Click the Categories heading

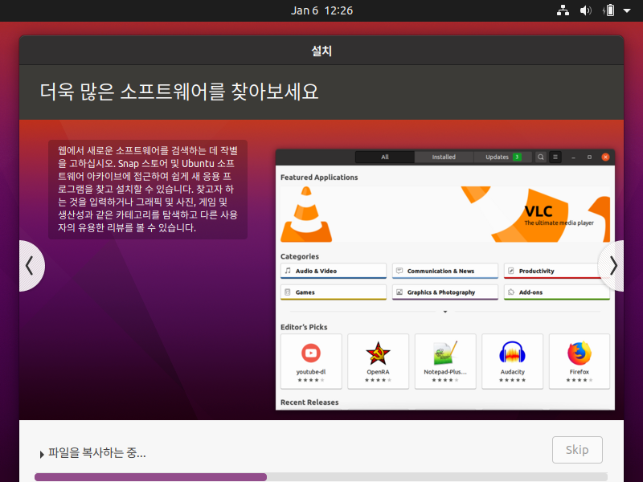click(x=299, y=256)
